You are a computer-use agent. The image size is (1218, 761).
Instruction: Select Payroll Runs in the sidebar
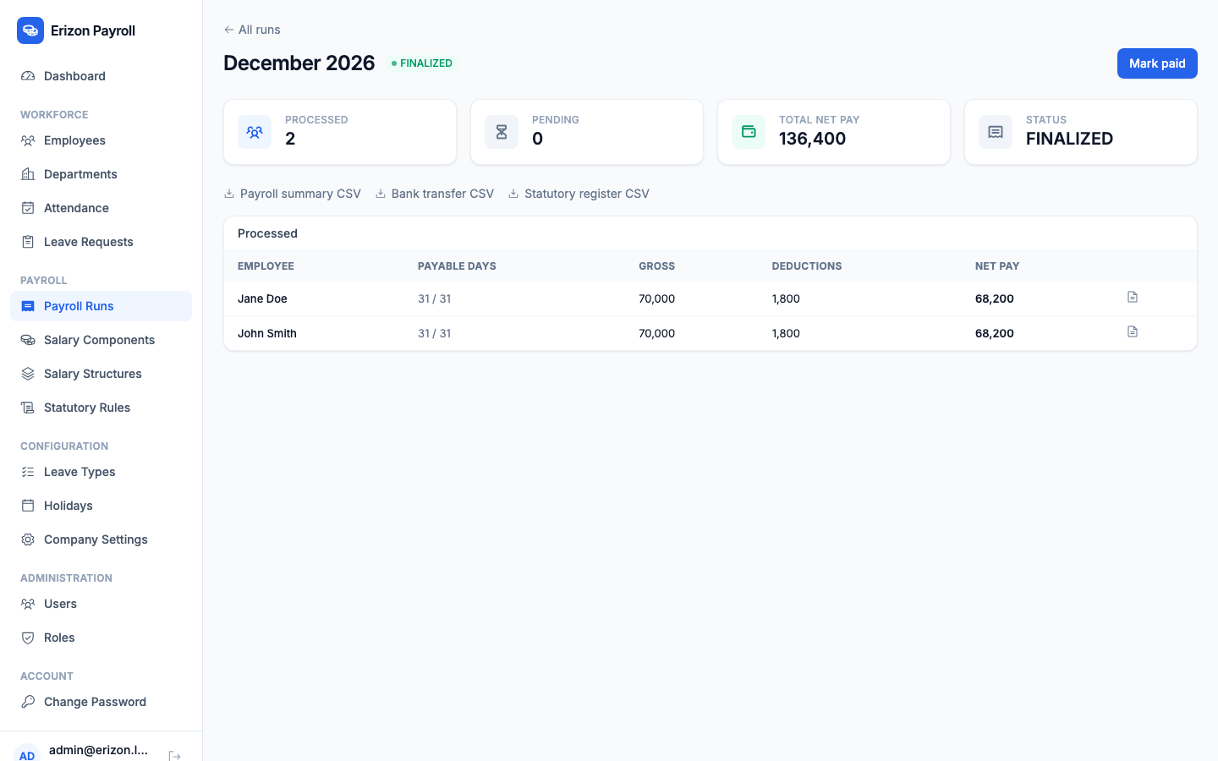click(101, 306)
